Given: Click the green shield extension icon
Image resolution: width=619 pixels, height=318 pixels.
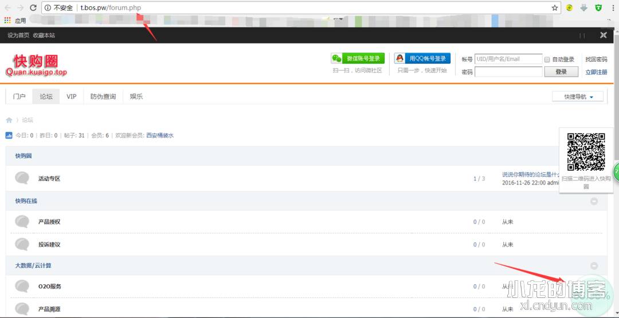Looking at the screenshot, I should [598, 8].
